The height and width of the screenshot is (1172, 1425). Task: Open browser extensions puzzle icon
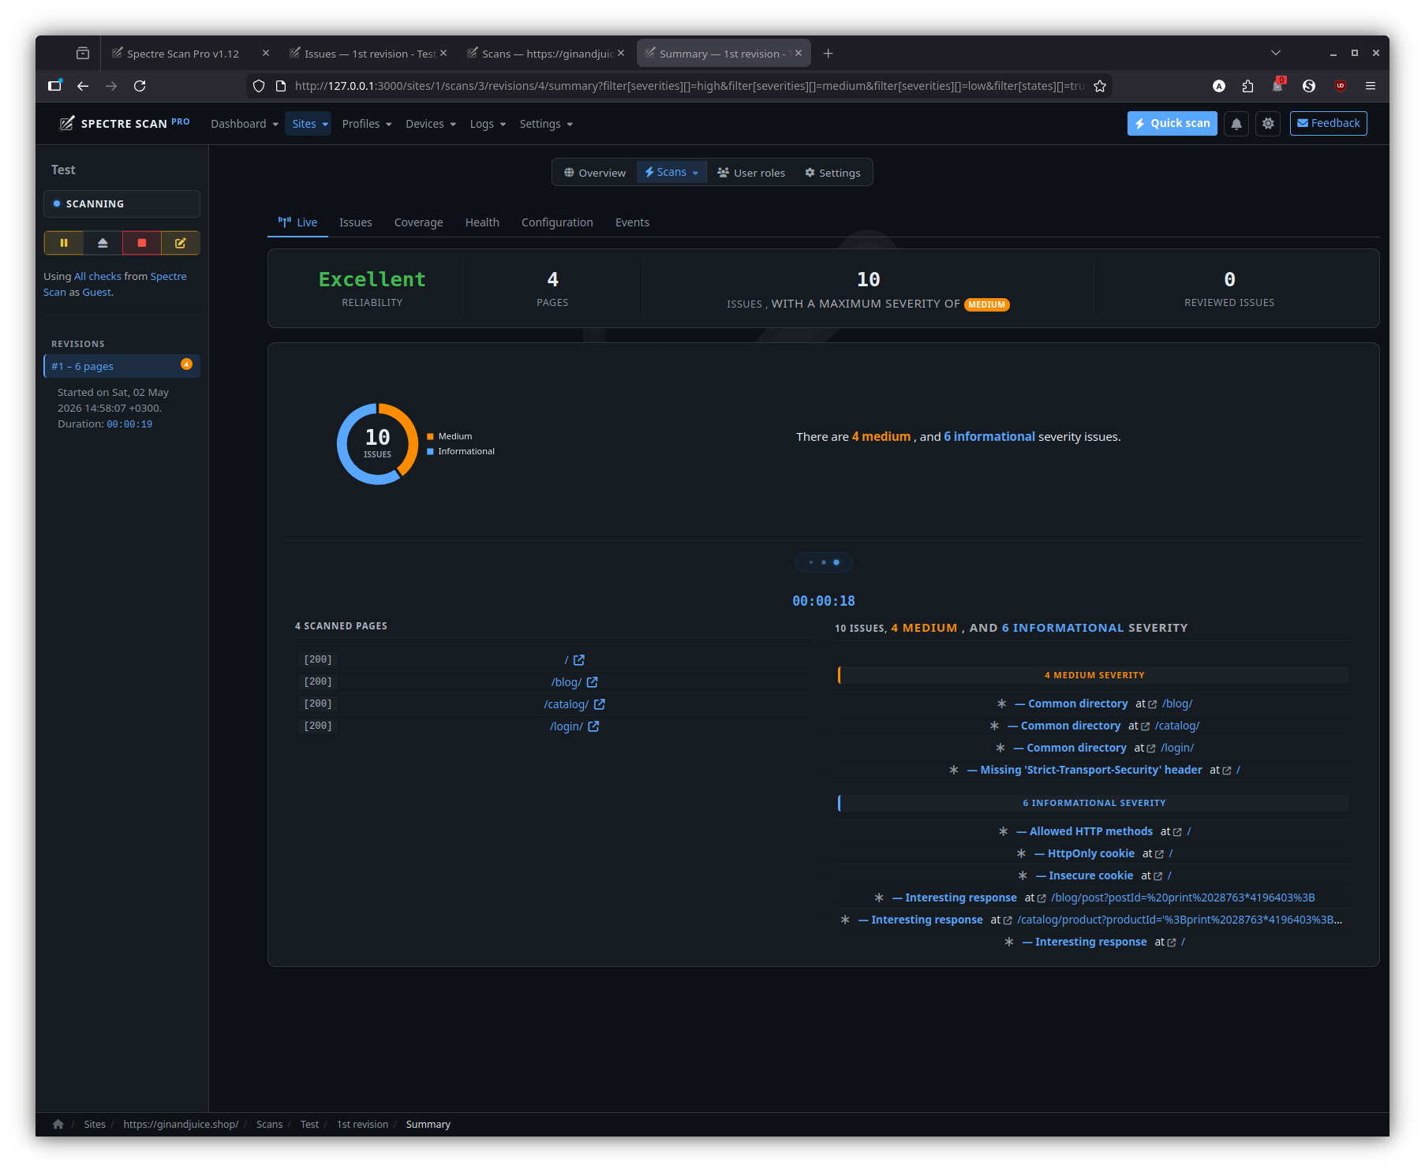pos(1247,86)
